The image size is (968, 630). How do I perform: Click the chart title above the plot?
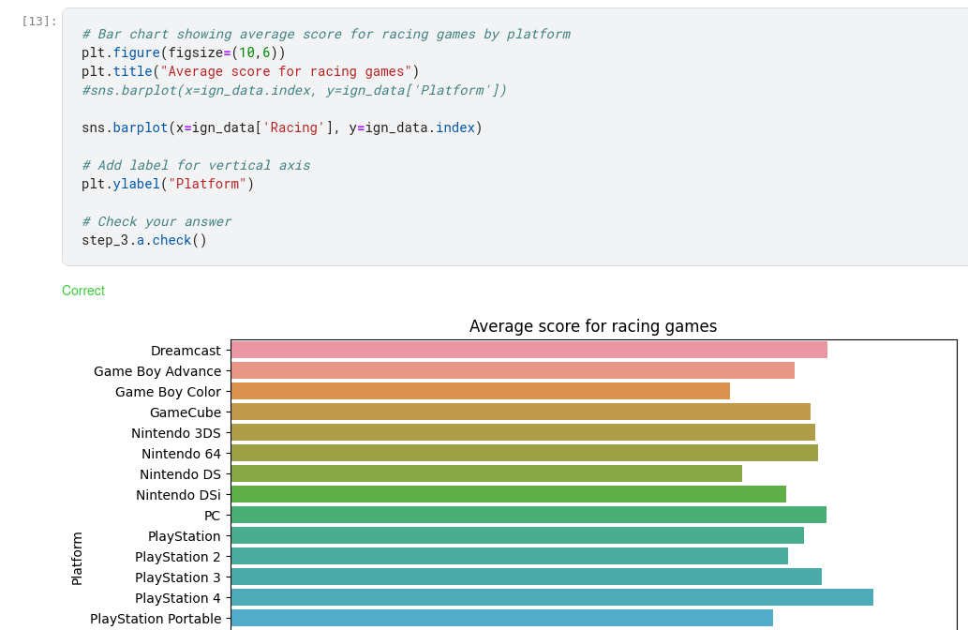[x=592, y=326]
